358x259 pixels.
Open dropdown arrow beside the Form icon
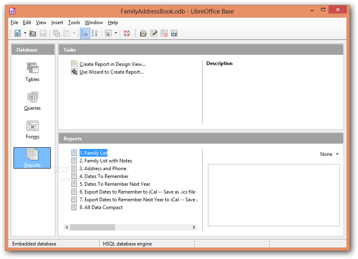click(116, 33)
